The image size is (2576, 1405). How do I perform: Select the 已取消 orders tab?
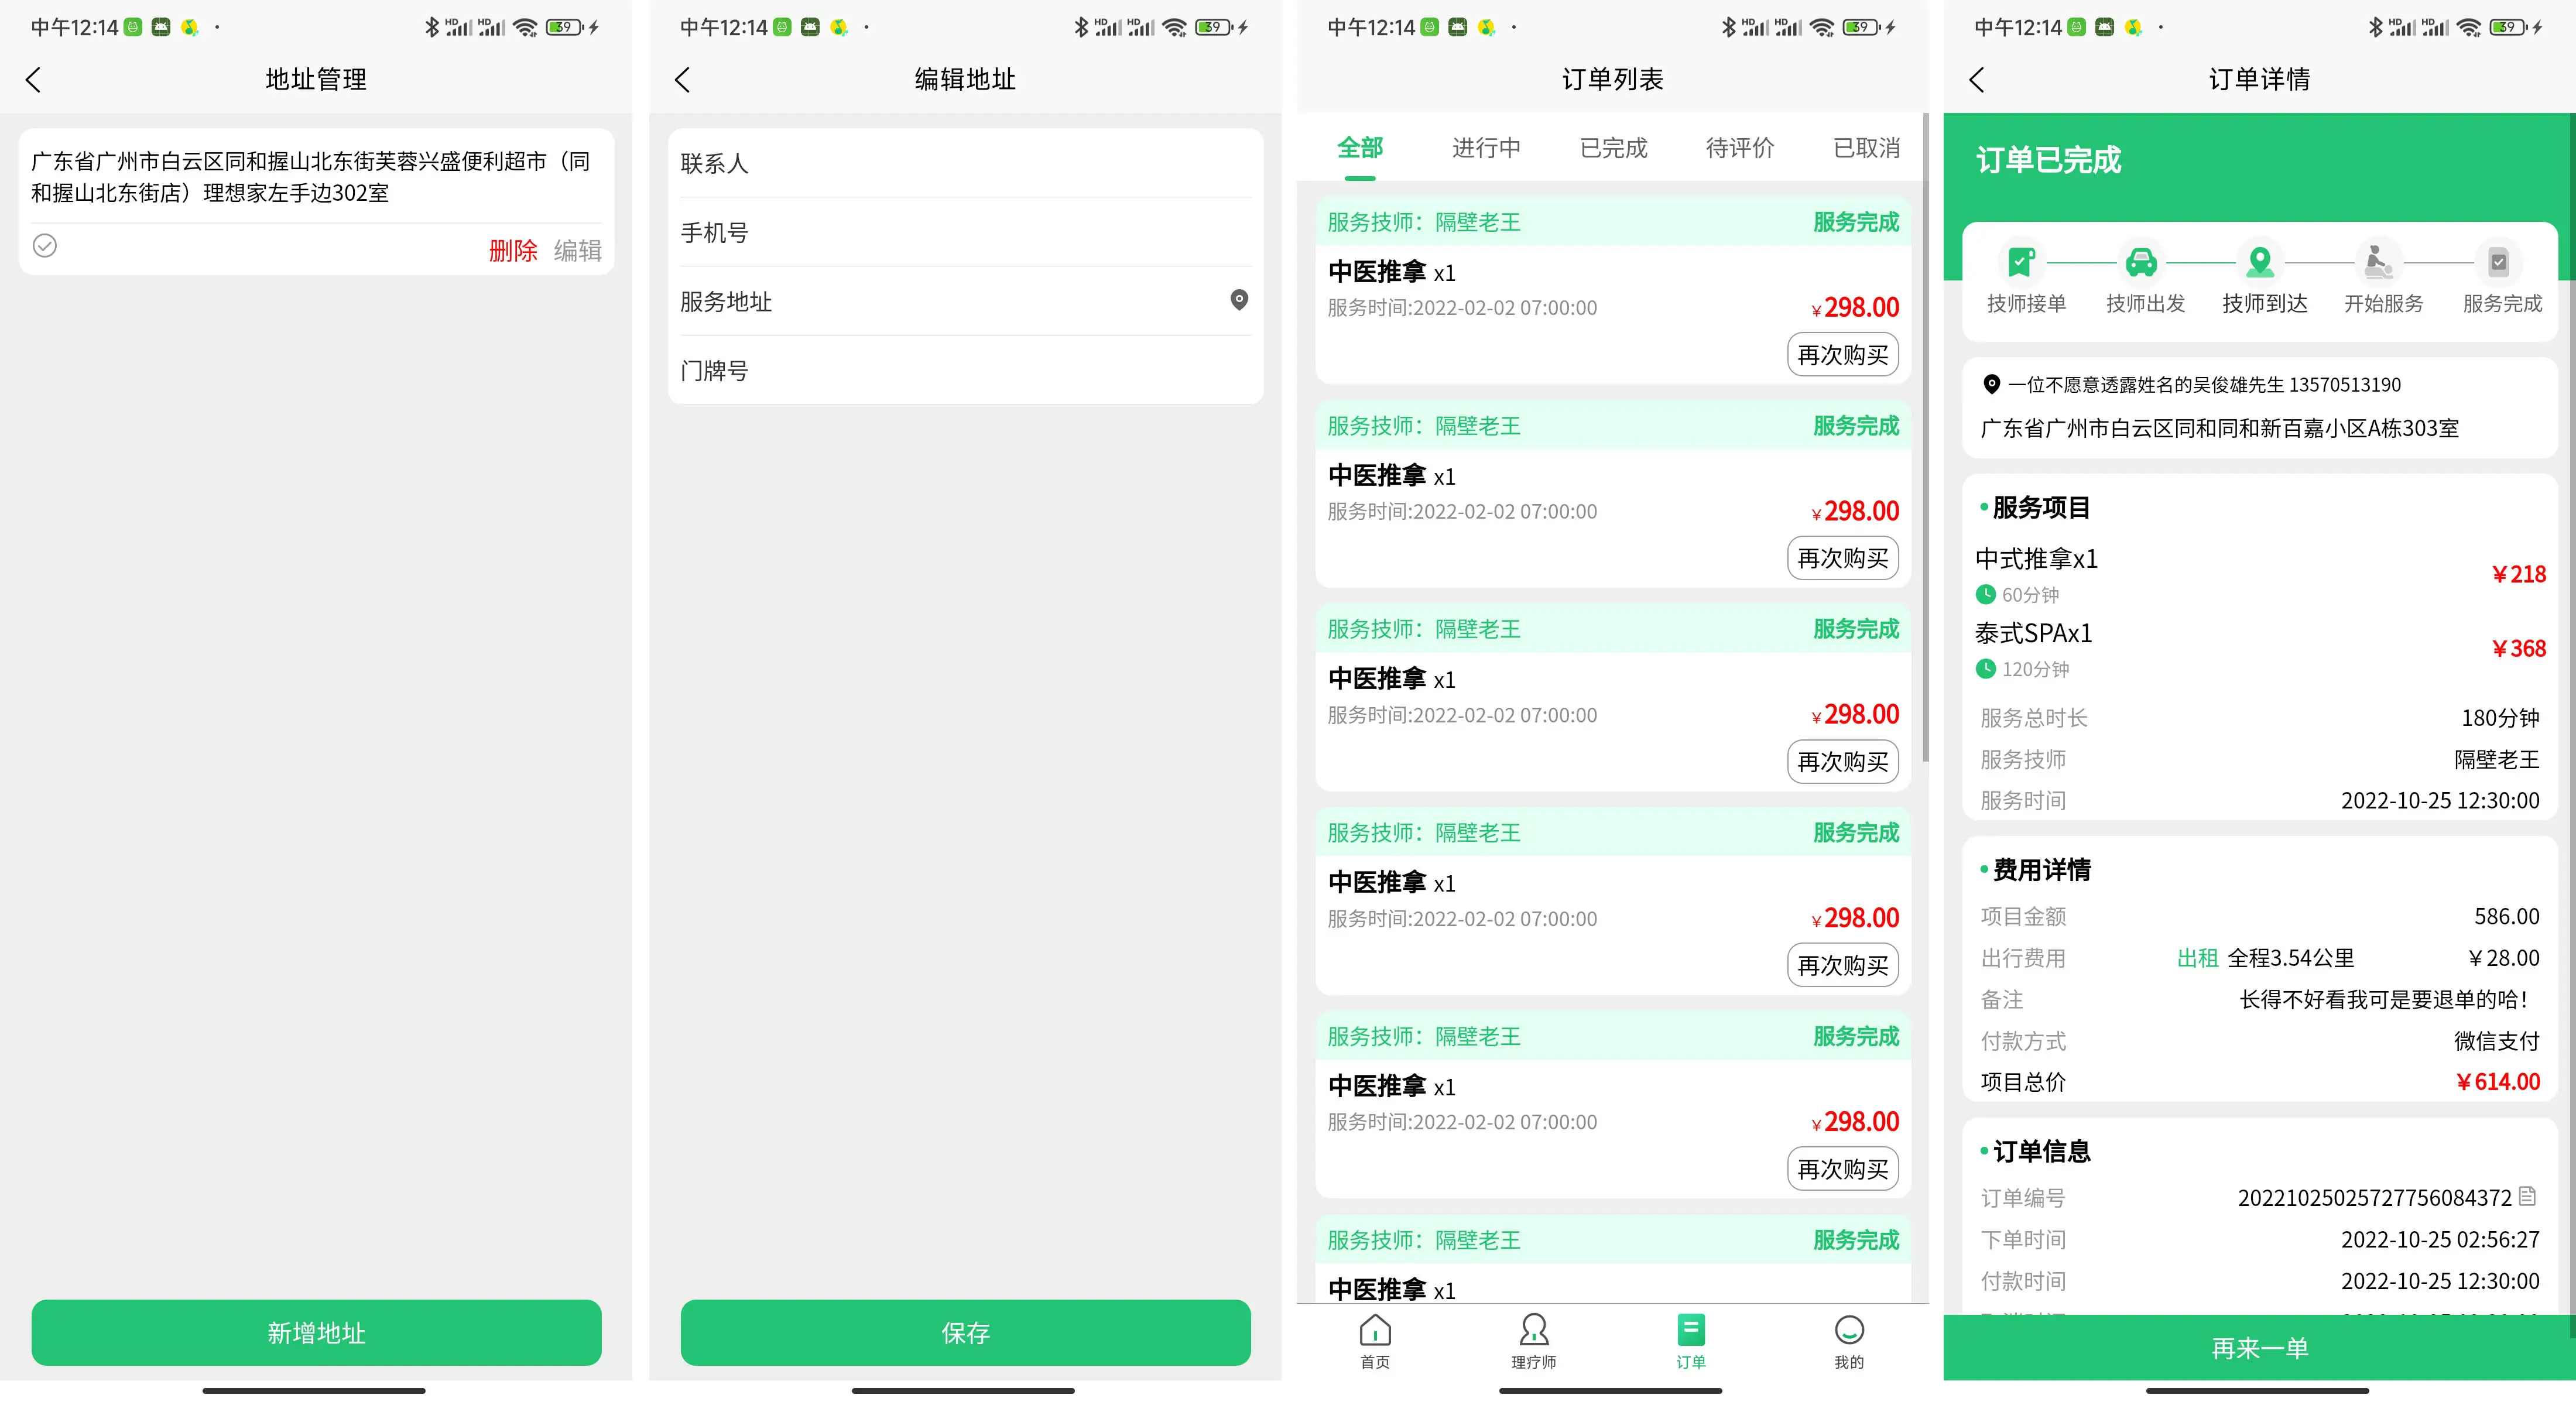click(1866, 148)
